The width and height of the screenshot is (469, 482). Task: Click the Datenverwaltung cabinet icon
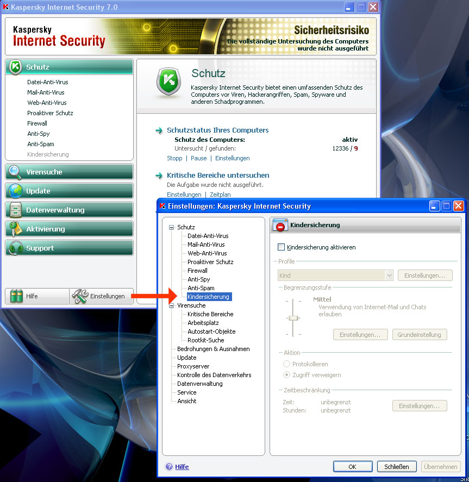(x=15, y=210)
